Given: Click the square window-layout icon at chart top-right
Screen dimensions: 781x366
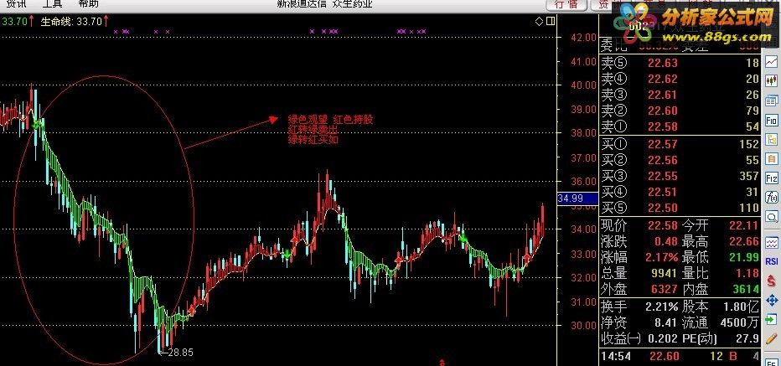Looking at the screenshot, I should [x=550, y=22].
